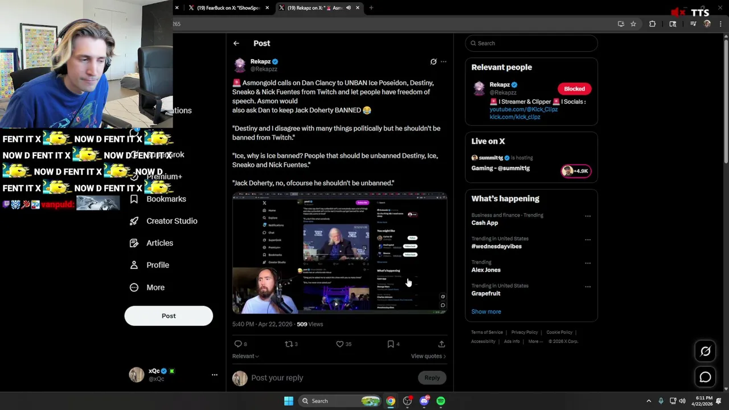Open the More menu in the sidebar

click(x=147, y=288)
